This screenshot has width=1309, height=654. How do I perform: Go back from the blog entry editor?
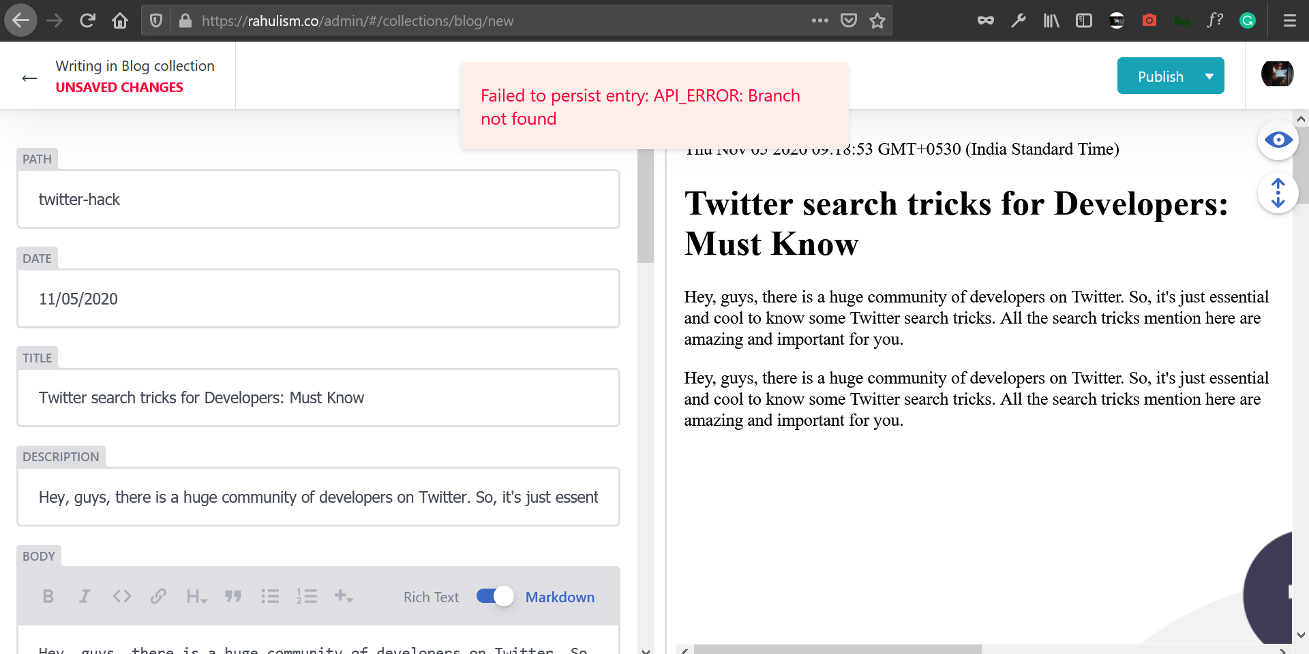tap(29, 78)
